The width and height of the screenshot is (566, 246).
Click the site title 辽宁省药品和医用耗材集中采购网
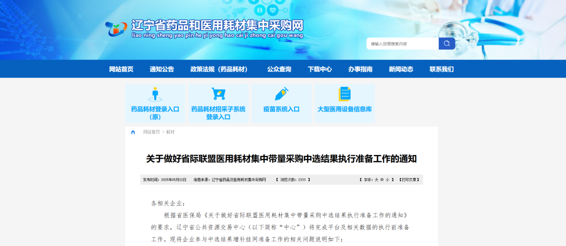pyautogui.click(x=217, y=25)
